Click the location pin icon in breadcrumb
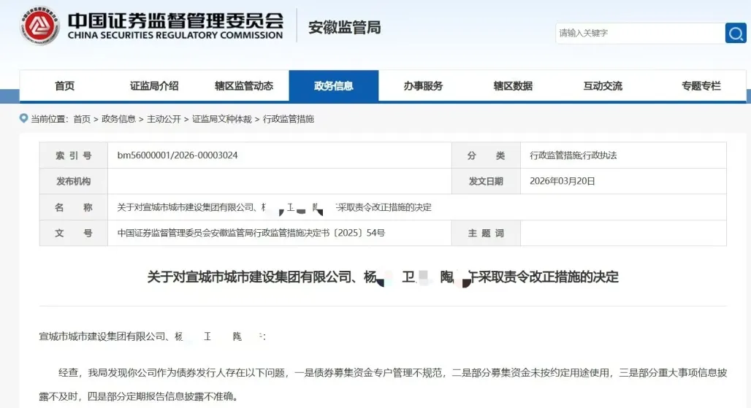 23,118
